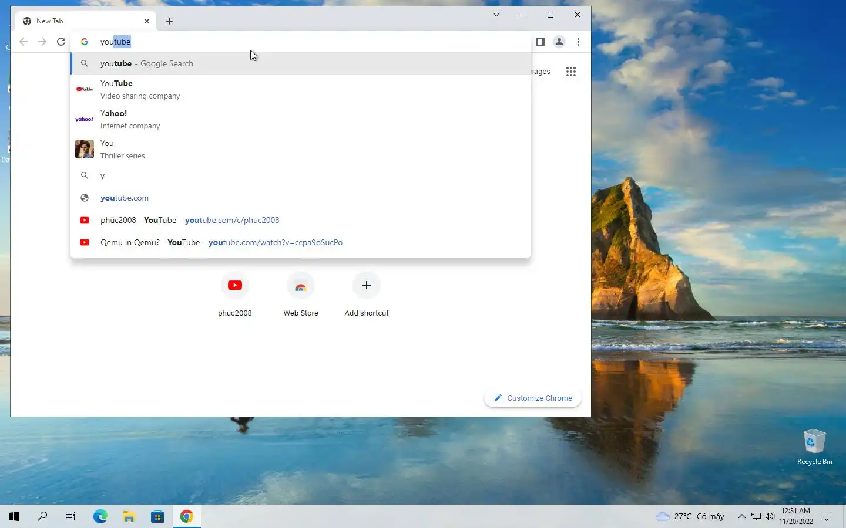Select the single 'y' search suggestion
This screenshot has height=528, width=846.
[301, 175]
